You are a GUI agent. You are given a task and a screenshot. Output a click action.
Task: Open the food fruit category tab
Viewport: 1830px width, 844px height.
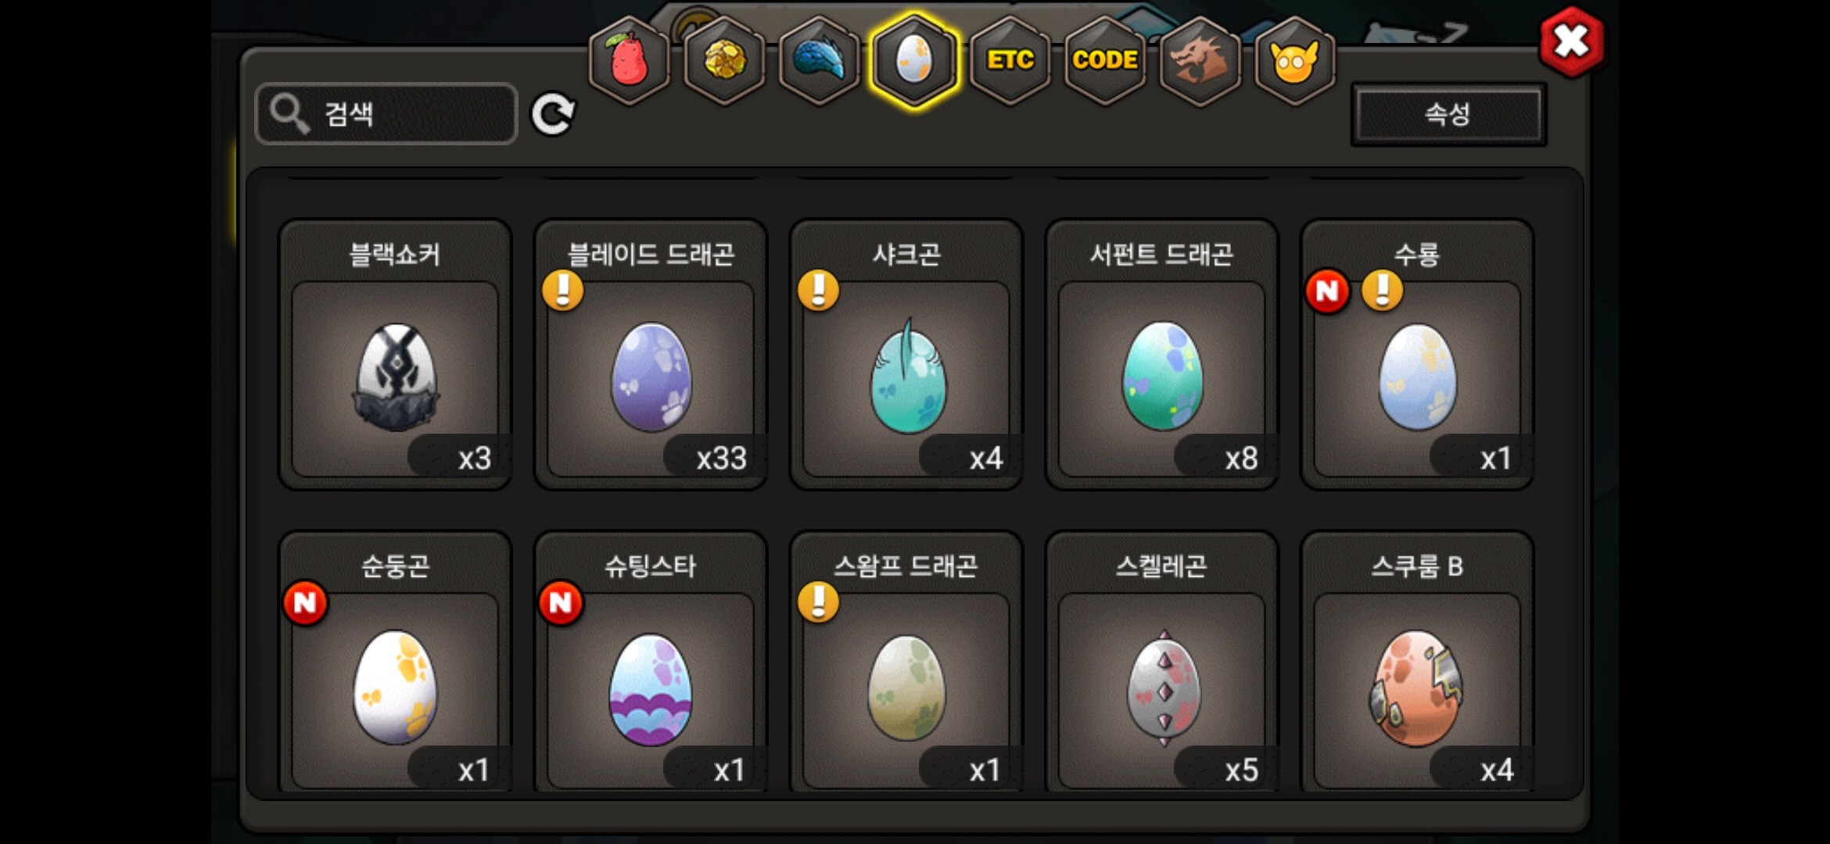click(x=630, y=60)
